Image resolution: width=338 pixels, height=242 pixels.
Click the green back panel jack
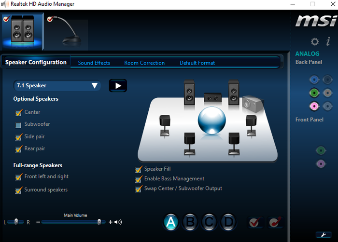point(314,93)
